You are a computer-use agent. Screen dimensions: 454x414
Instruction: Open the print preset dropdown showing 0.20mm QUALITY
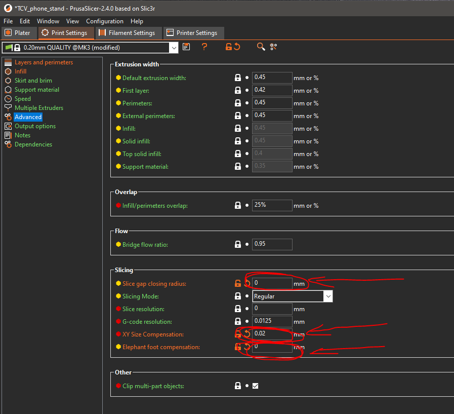[90, 48]
